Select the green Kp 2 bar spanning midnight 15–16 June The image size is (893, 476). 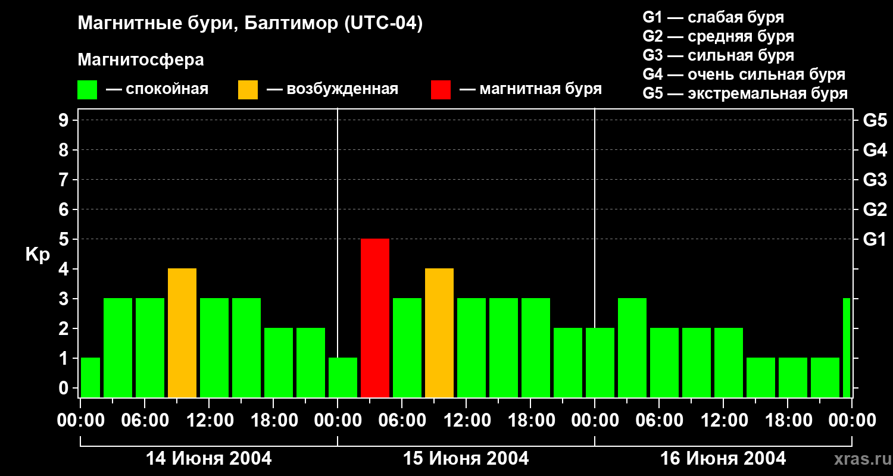(x=600, y=362)
